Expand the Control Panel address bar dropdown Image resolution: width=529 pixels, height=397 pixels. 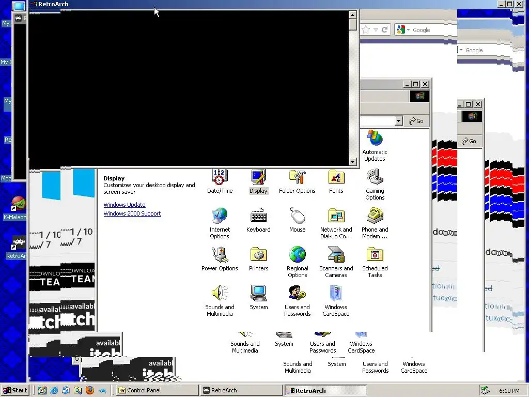[398, 121]
